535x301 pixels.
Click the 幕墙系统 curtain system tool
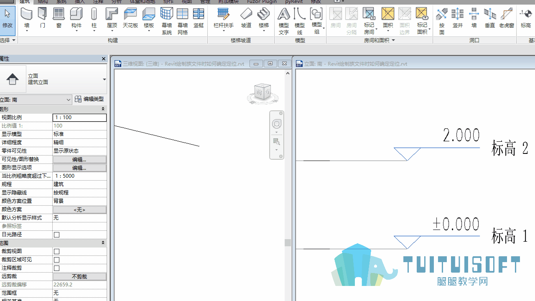[167, 21]
